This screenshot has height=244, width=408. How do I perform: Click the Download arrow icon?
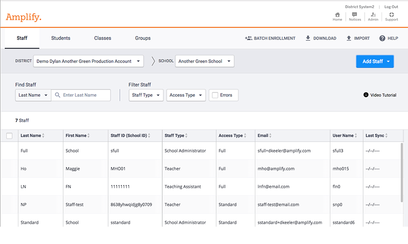(x=308, y=38)
